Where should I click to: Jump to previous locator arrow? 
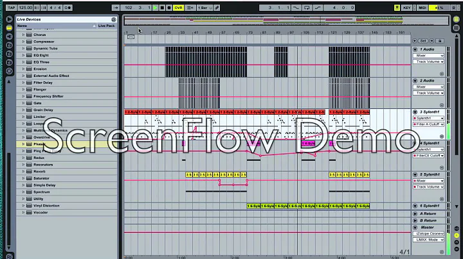415,41
